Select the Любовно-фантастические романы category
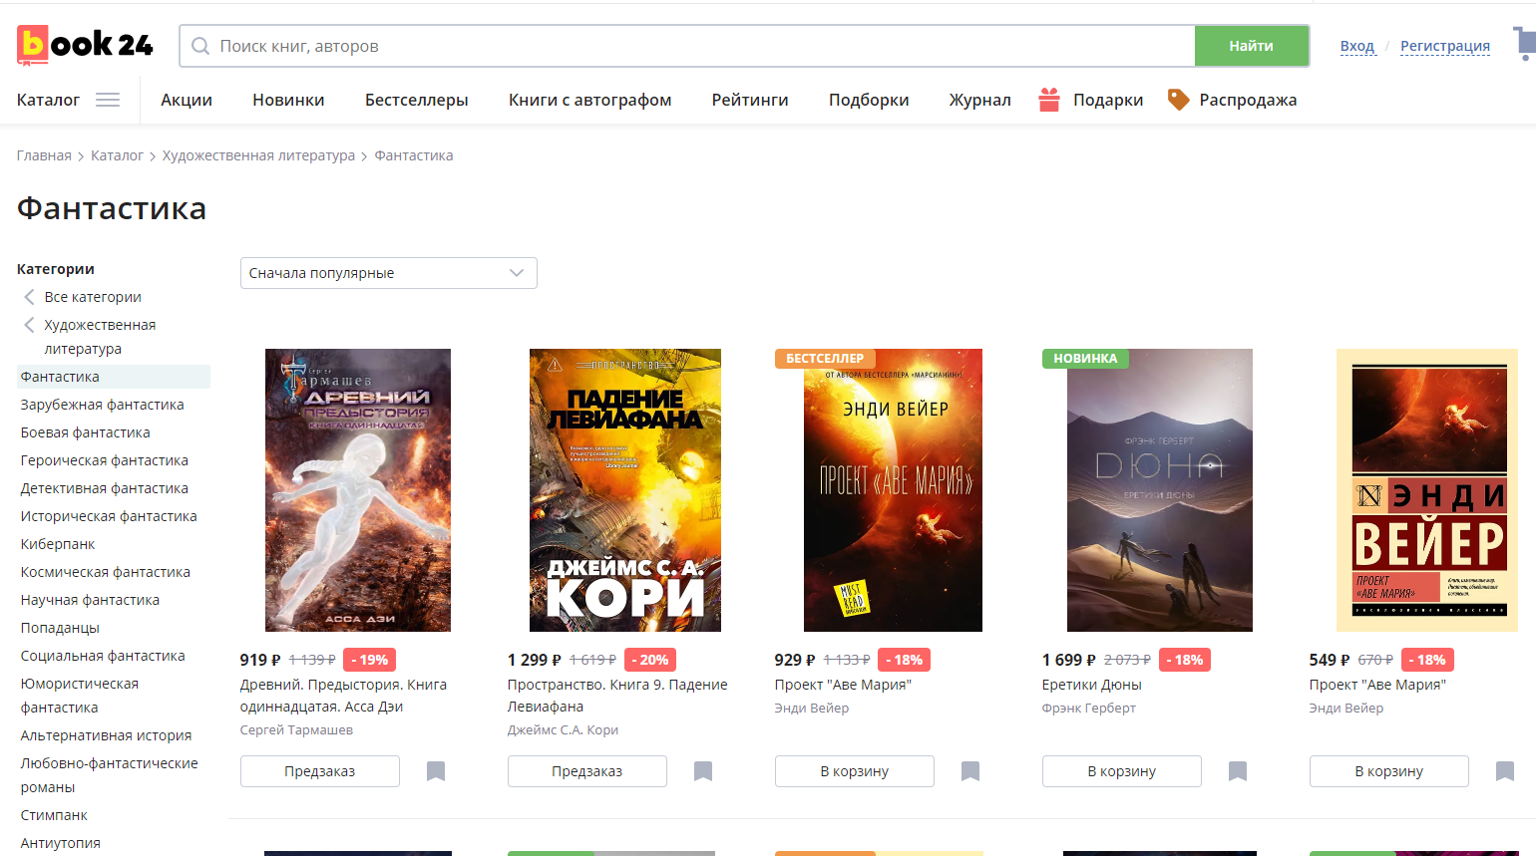Viewport: 1536px width, 856px height. pyautogui.click(x=110, y=775)
